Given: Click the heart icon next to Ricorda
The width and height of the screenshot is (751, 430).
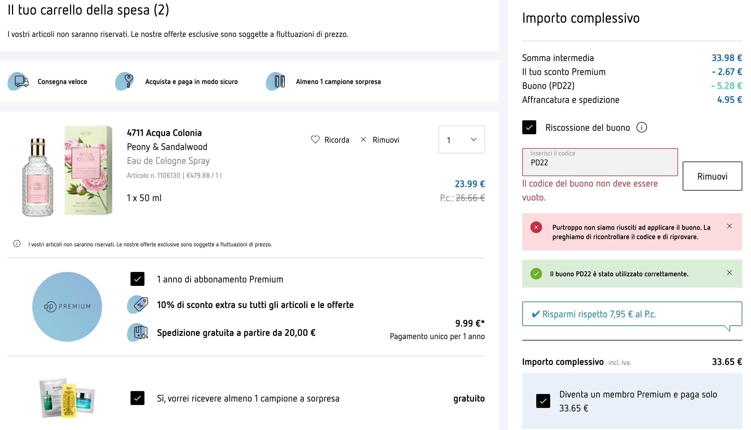Looking at the screenshot, I should click(315, 140).
